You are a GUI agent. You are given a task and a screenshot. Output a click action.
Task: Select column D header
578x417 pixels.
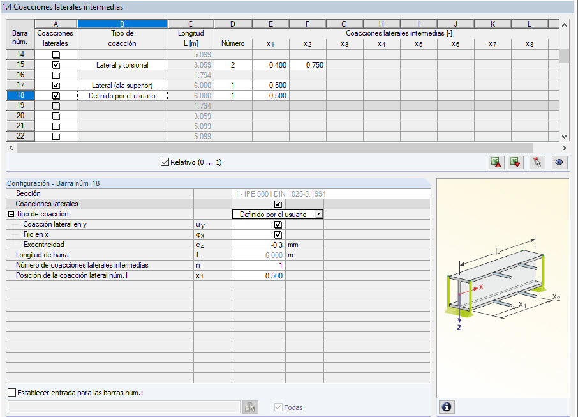[x=233, y=24]
